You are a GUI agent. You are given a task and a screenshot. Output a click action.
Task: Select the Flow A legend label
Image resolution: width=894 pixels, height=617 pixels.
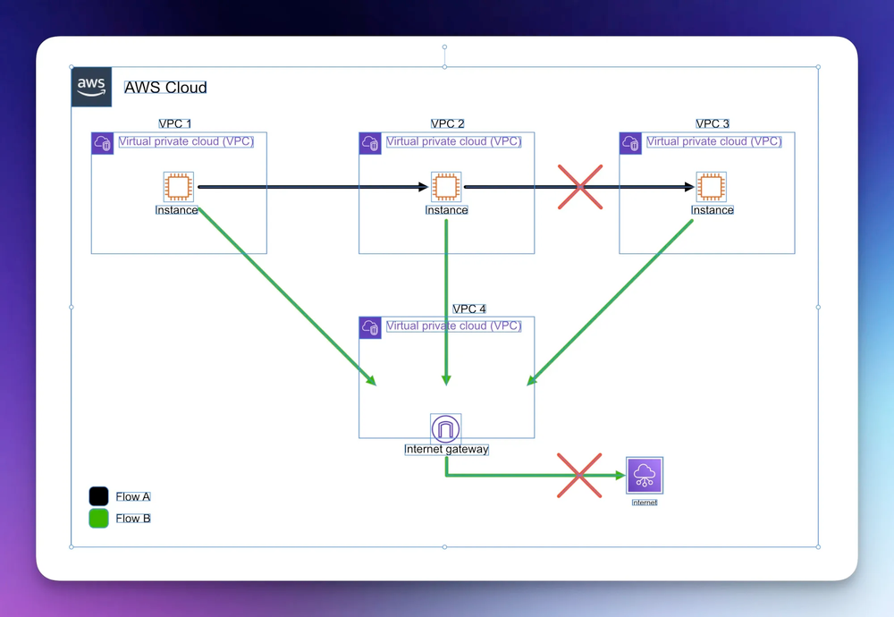[133, 496]
